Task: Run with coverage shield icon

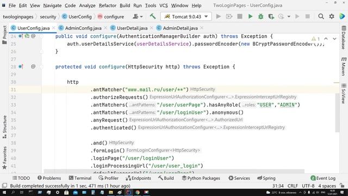Action: coord(271,16)
